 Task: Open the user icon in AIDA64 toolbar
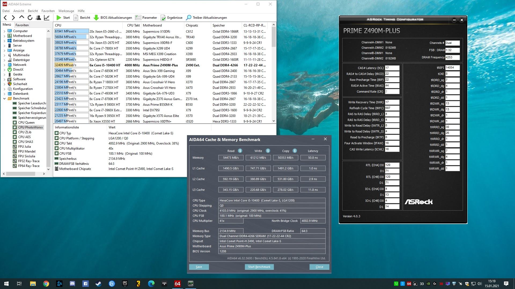[38, 18]
